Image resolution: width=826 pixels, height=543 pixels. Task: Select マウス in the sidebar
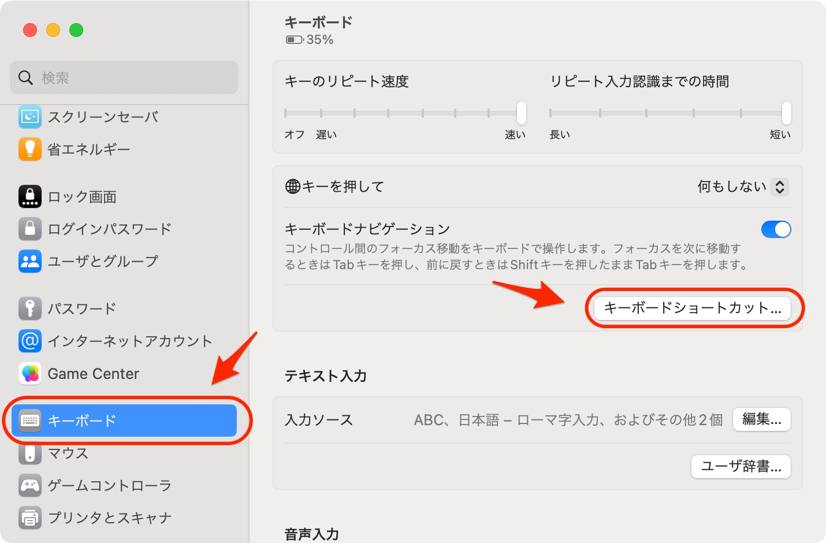pos(124,453)
